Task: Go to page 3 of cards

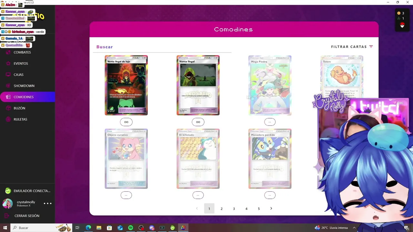Action: [234, 208]
